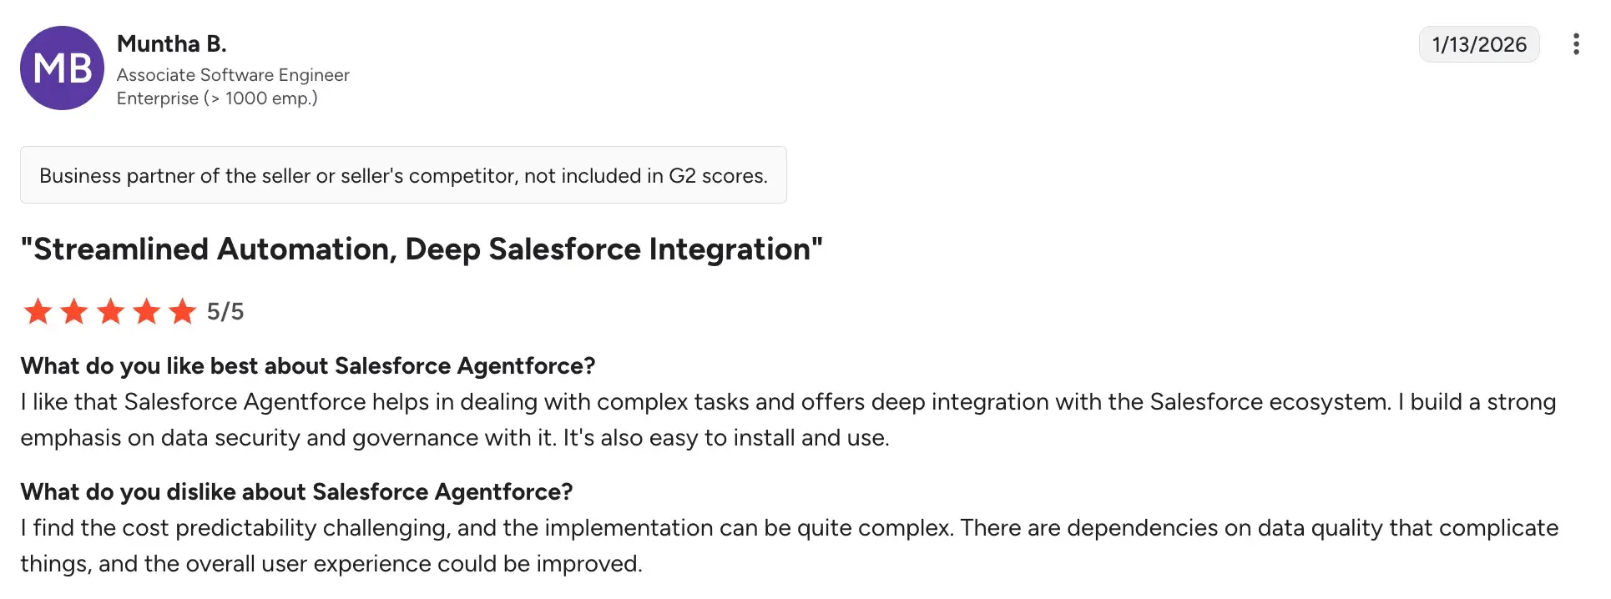Click the line starting "I find the cost predictability"
1611x599 pixels.
coord(789,528)
